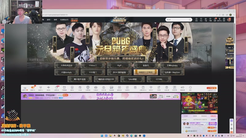Screen dimensions: 246x138
Task: Open the 弹幕 screen toolbar icon
Action: pyautogui.click(x=112, y=88)
